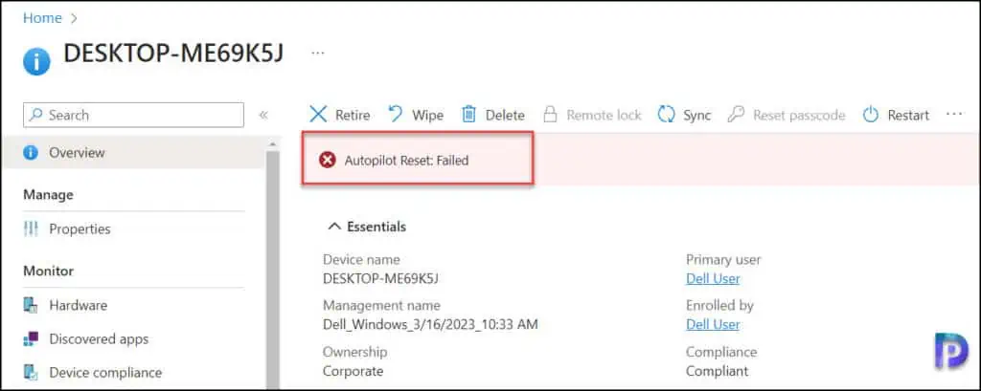This screenshot has height=391, width=981.
Task: Click the Retire X icon
Action: point(318,115)
